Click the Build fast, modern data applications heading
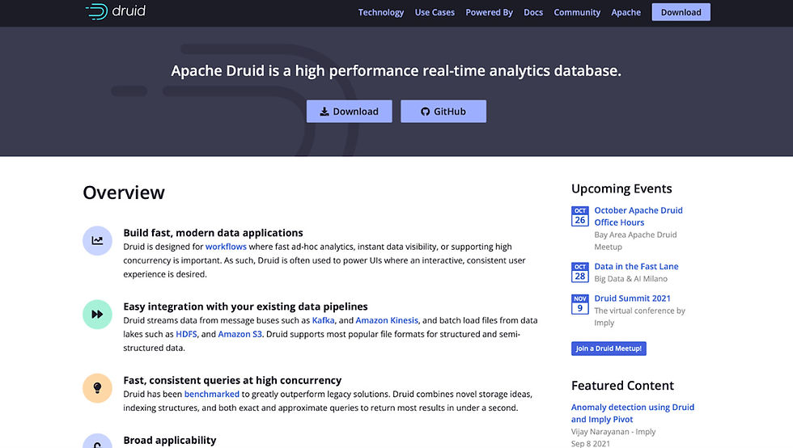Screen dimensions: 793x448 (x=213, y=233)
